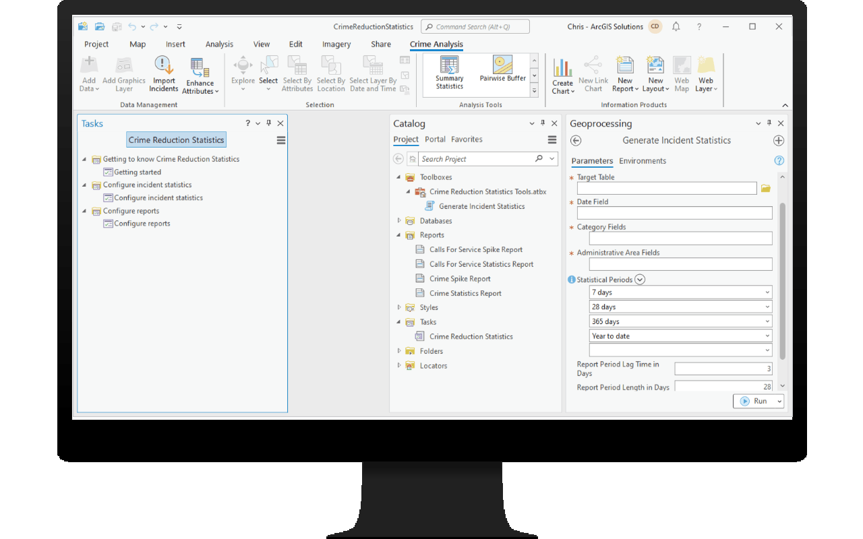The height and width of the screenshot is (539, 863).
Task: Click the search magnifier in Catalog
Action: (539, 159)
